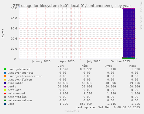This screenshot has height=114, width=144.
Task: Click the available dark purple legend swatch
Action: pyautogui.click(x=5, y=83)
